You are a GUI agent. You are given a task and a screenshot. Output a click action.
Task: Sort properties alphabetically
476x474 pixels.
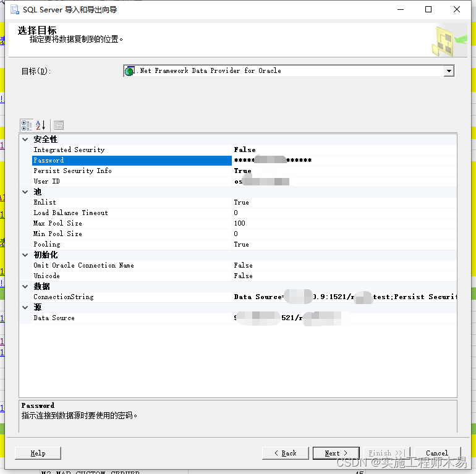pyautogui.click(x=41, y=125)
